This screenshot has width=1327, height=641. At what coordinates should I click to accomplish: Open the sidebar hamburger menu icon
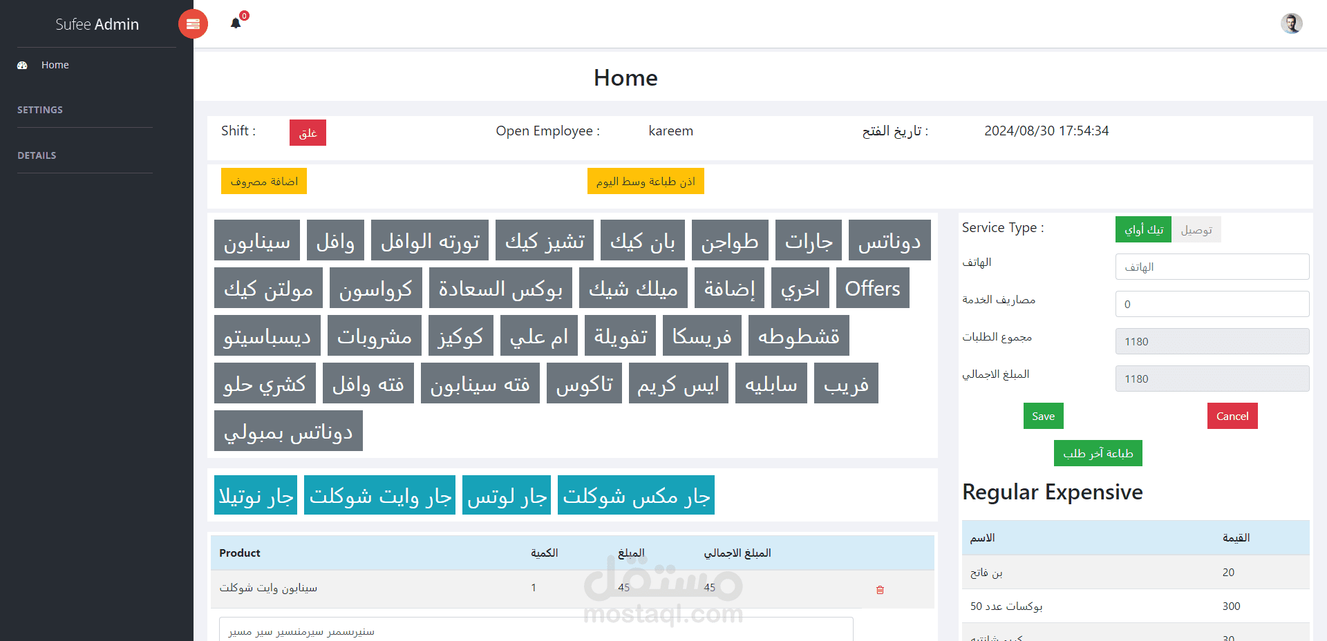193,23
